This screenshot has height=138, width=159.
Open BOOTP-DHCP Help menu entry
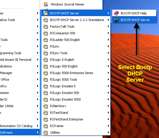click(x=134, y=13)
